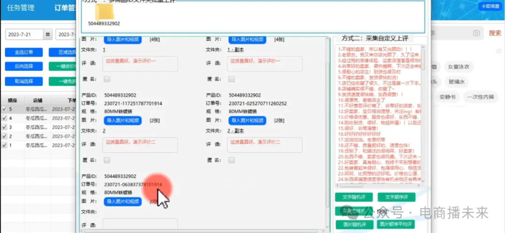Image resolution: width=505 pixels, height=233 pixels.
Task: Switch to the 任务管理 tab
Action: click(x=21, y=8)
